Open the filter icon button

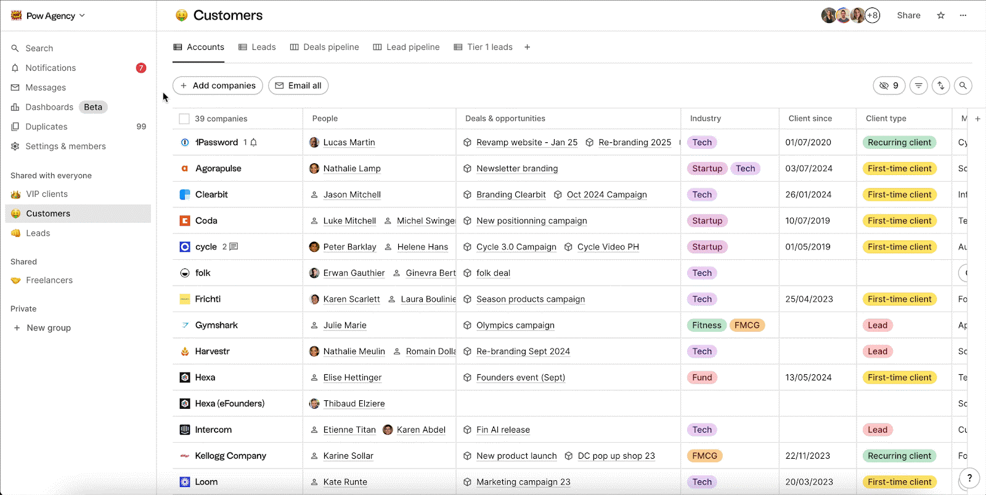918,86
